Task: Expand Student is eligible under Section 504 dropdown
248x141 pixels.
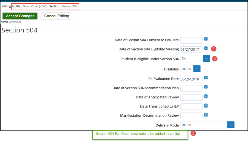Action: (206, 59)
